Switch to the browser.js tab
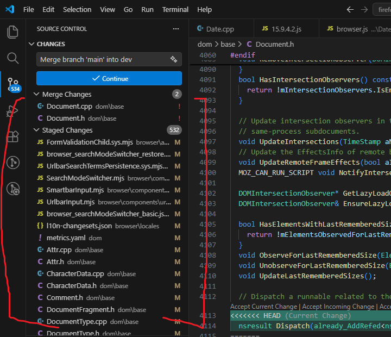The width and height of the screenshot is (391, 337). pyautogui.click(x=355, y=29)
